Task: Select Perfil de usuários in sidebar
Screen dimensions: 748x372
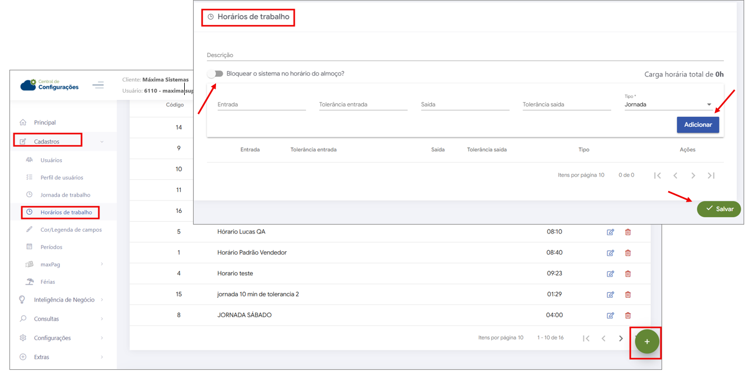Action: [61, 178]
